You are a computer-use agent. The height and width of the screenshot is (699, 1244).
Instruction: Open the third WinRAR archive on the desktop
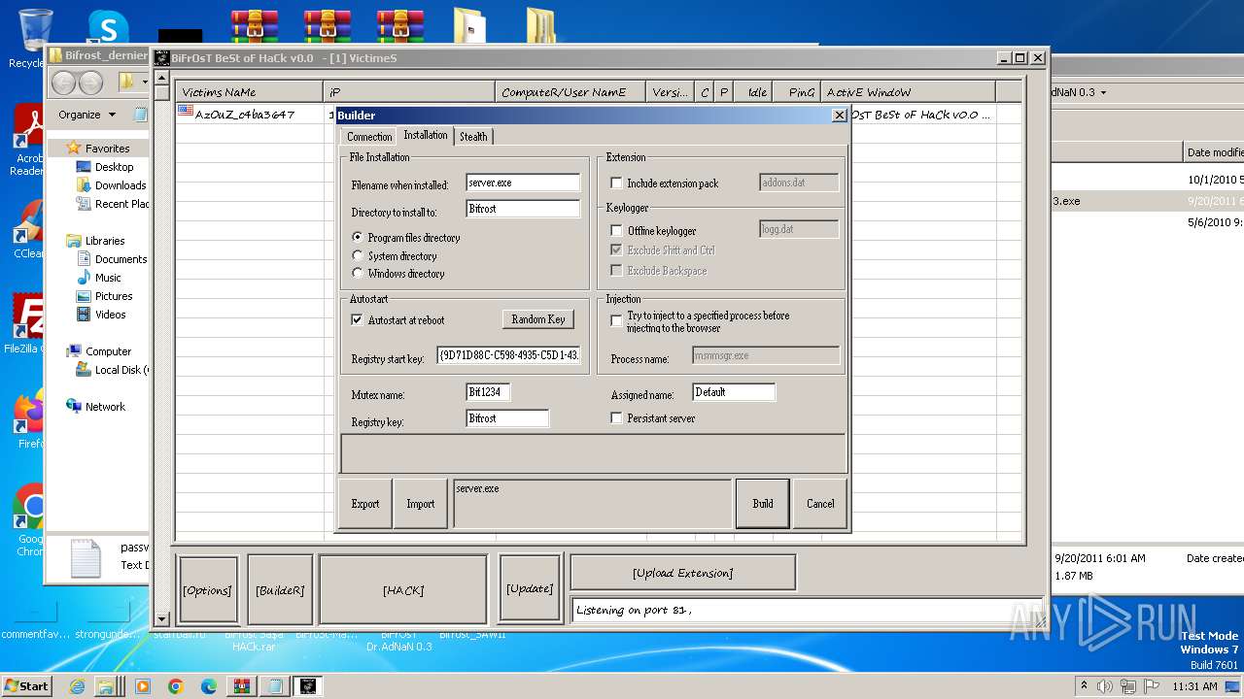[x=400, y=29]
